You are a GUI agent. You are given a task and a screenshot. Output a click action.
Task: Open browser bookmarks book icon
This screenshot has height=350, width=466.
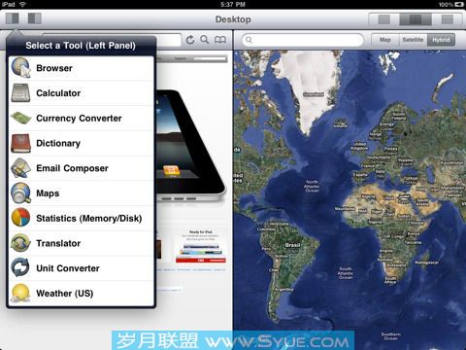tap(220, 40)
